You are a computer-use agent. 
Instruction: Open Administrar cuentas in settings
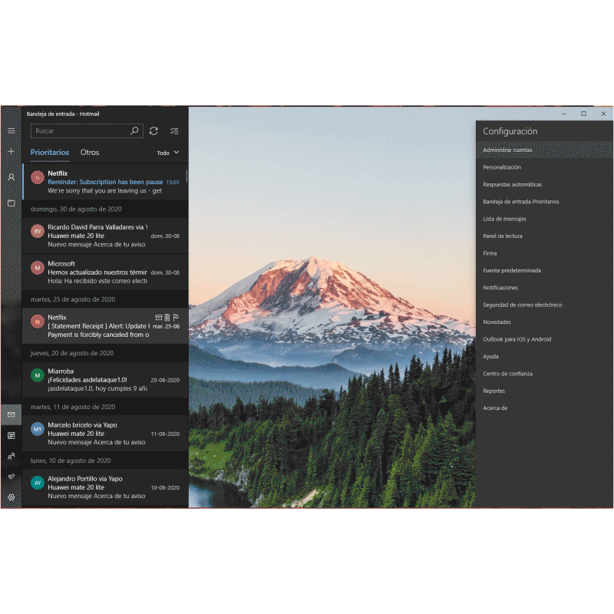click(x=507, y=150)
